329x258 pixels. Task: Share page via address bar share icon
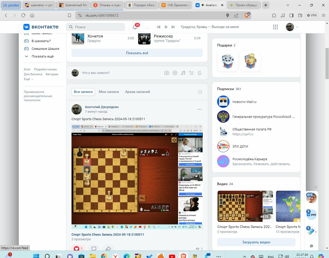point(236,15)
